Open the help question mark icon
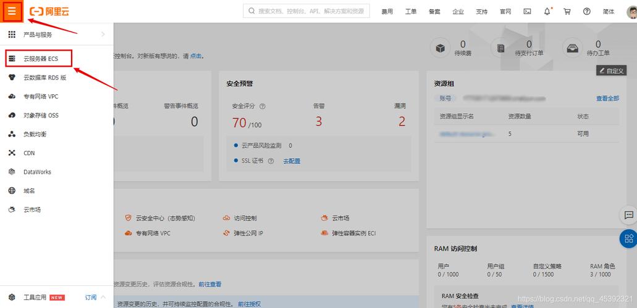The image size is (637, 308). (586, 11)
